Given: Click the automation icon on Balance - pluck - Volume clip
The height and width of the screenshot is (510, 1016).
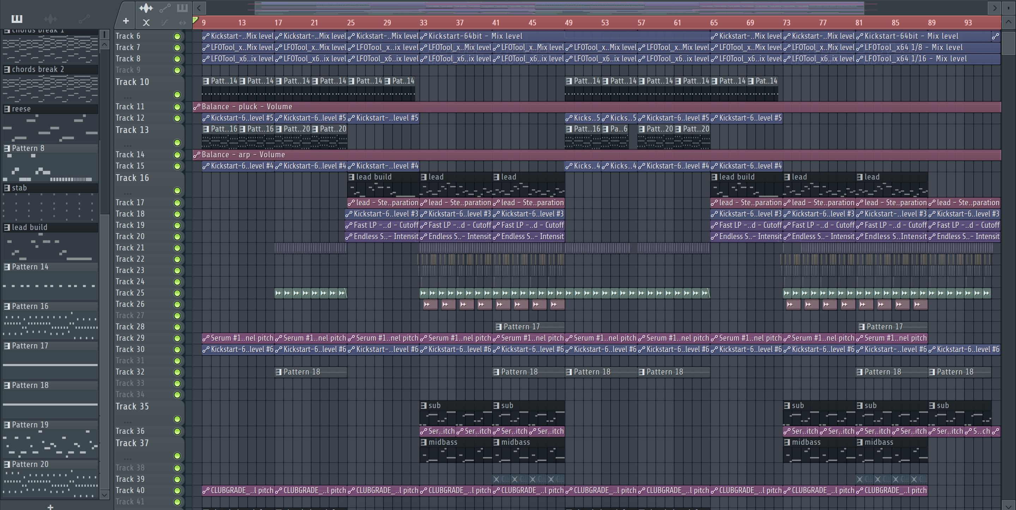Looking at the screenshot, I should tap(196, 107).
